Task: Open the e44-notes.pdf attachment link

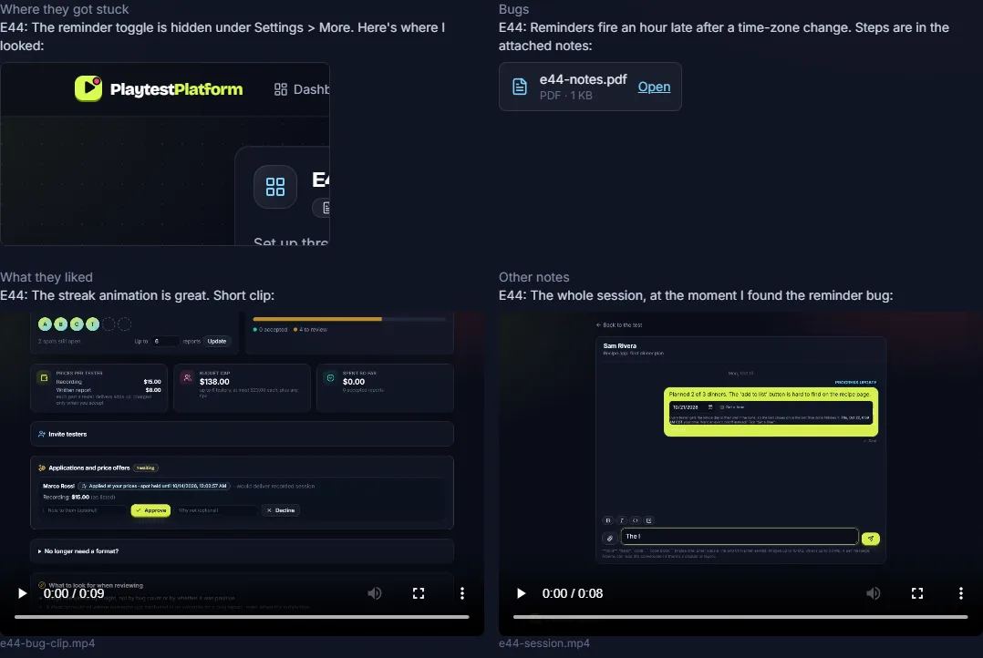Action: [x=654, y=87]
